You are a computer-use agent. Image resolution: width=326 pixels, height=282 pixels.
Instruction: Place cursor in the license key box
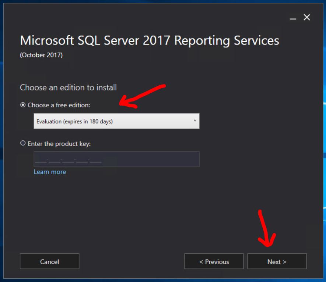(116, 159)
